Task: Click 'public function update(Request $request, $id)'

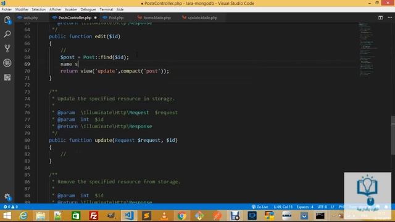Action: tap(113, 140)
